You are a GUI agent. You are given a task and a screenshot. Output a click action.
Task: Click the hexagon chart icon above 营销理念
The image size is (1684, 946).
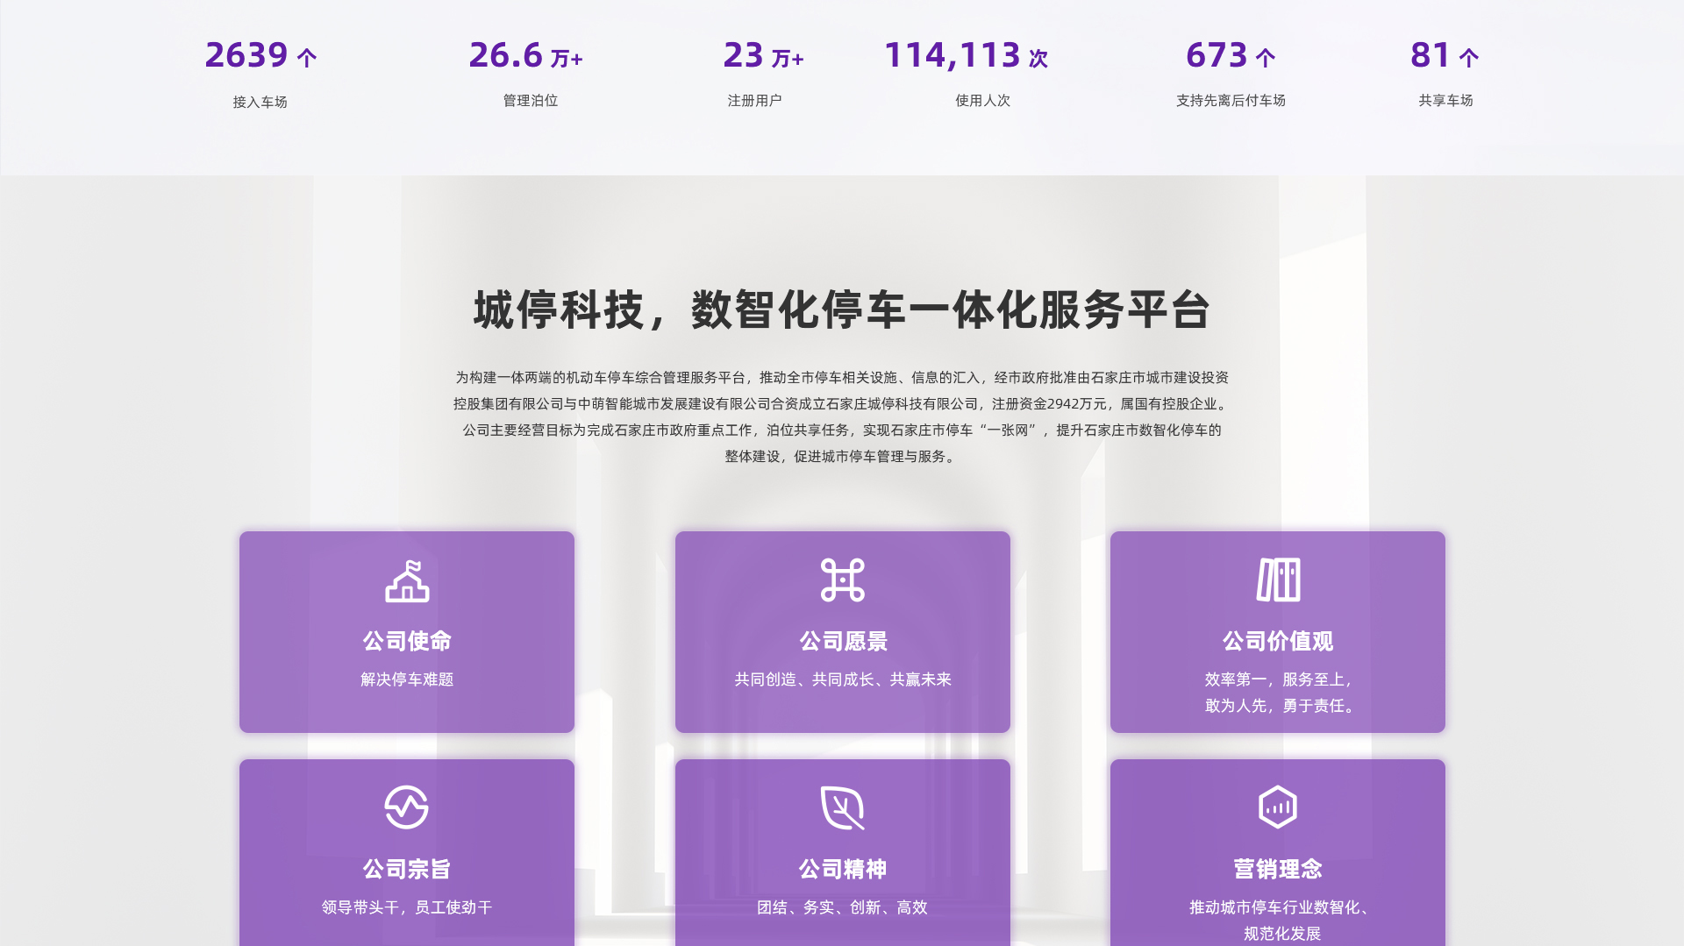[1278, 807]
